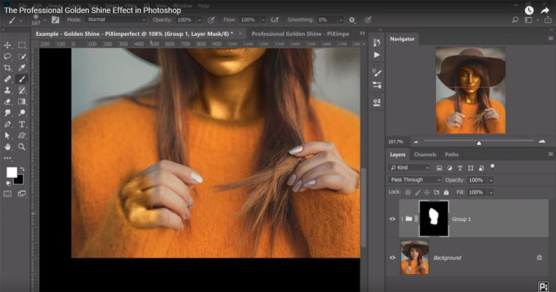The height and width of the screenshot is (292, 556).
Task: Select the Zoom tool in toolbar
Action: click(x=22, y=147)
